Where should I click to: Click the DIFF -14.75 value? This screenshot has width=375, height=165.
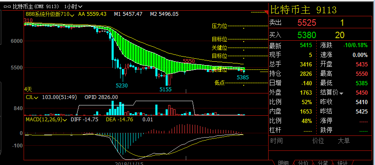(x=85, y=120)
